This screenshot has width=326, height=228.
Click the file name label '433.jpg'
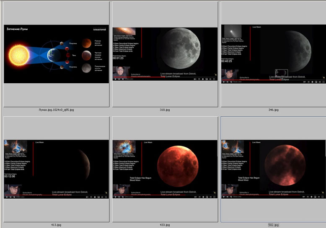(165, 225)
